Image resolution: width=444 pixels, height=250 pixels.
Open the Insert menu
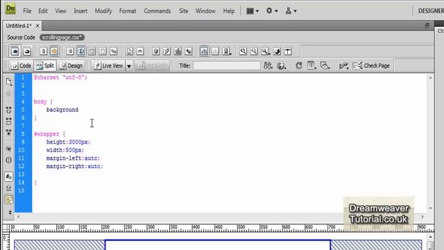coord(80,11)
